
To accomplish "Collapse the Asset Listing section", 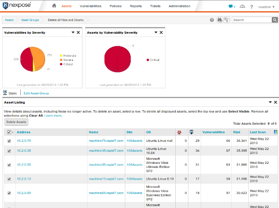I will pos(270,103).
